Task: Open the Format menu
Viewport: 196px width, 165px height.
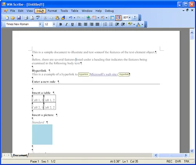Action: click(x=52, y=11)
